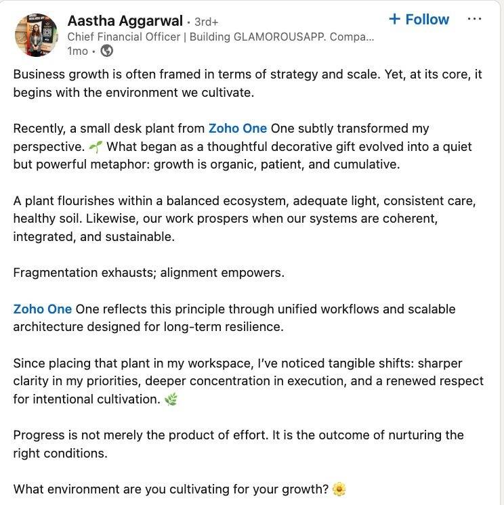Click the Aastha Aggarwal author name

(x=125, y=21)
